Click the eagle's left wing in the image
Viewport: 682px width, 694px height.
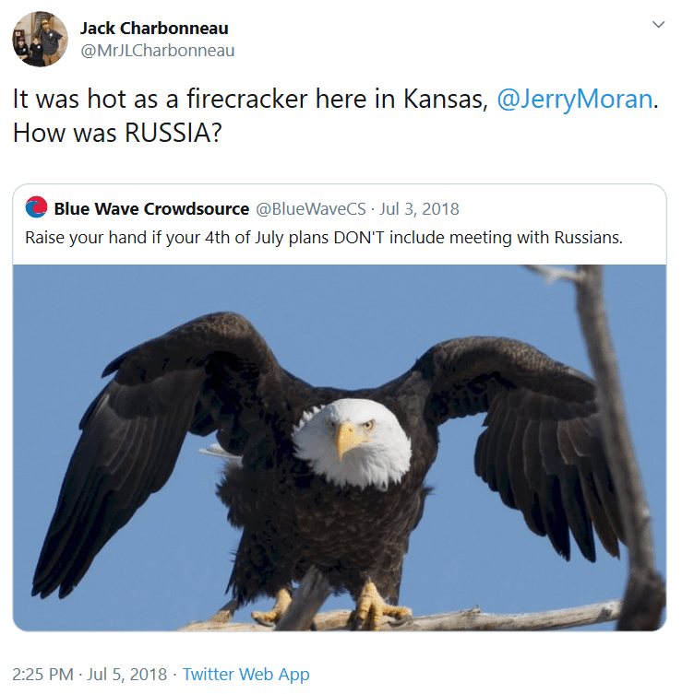tap(146, 442)
